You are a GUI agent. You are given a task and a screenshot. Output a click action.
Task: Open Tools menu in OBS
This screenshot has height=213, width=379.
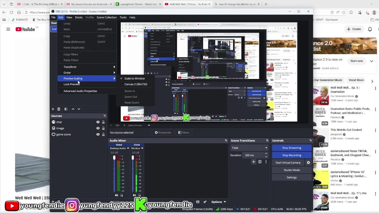[123, 17]
